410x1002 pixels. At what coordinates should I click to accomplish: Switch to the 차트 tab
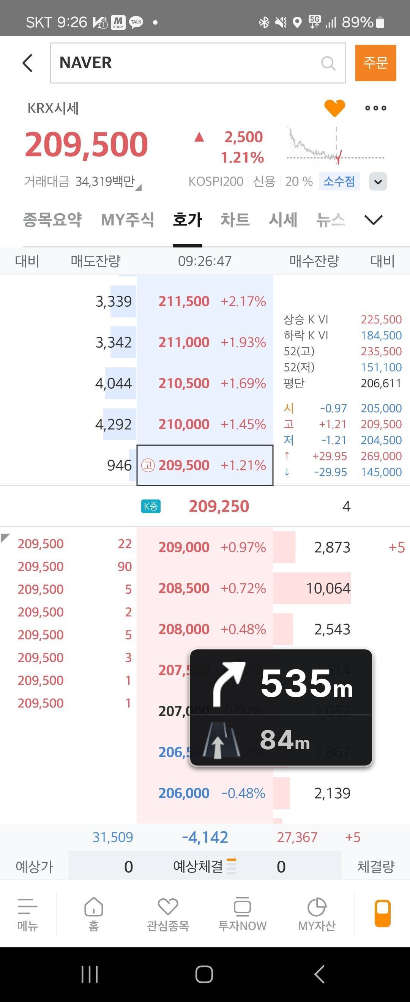(235, 220)
